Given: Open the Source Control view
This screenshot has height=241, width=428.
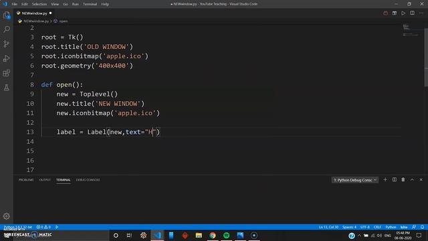Looking at the screenshot, I should [7, 44].
